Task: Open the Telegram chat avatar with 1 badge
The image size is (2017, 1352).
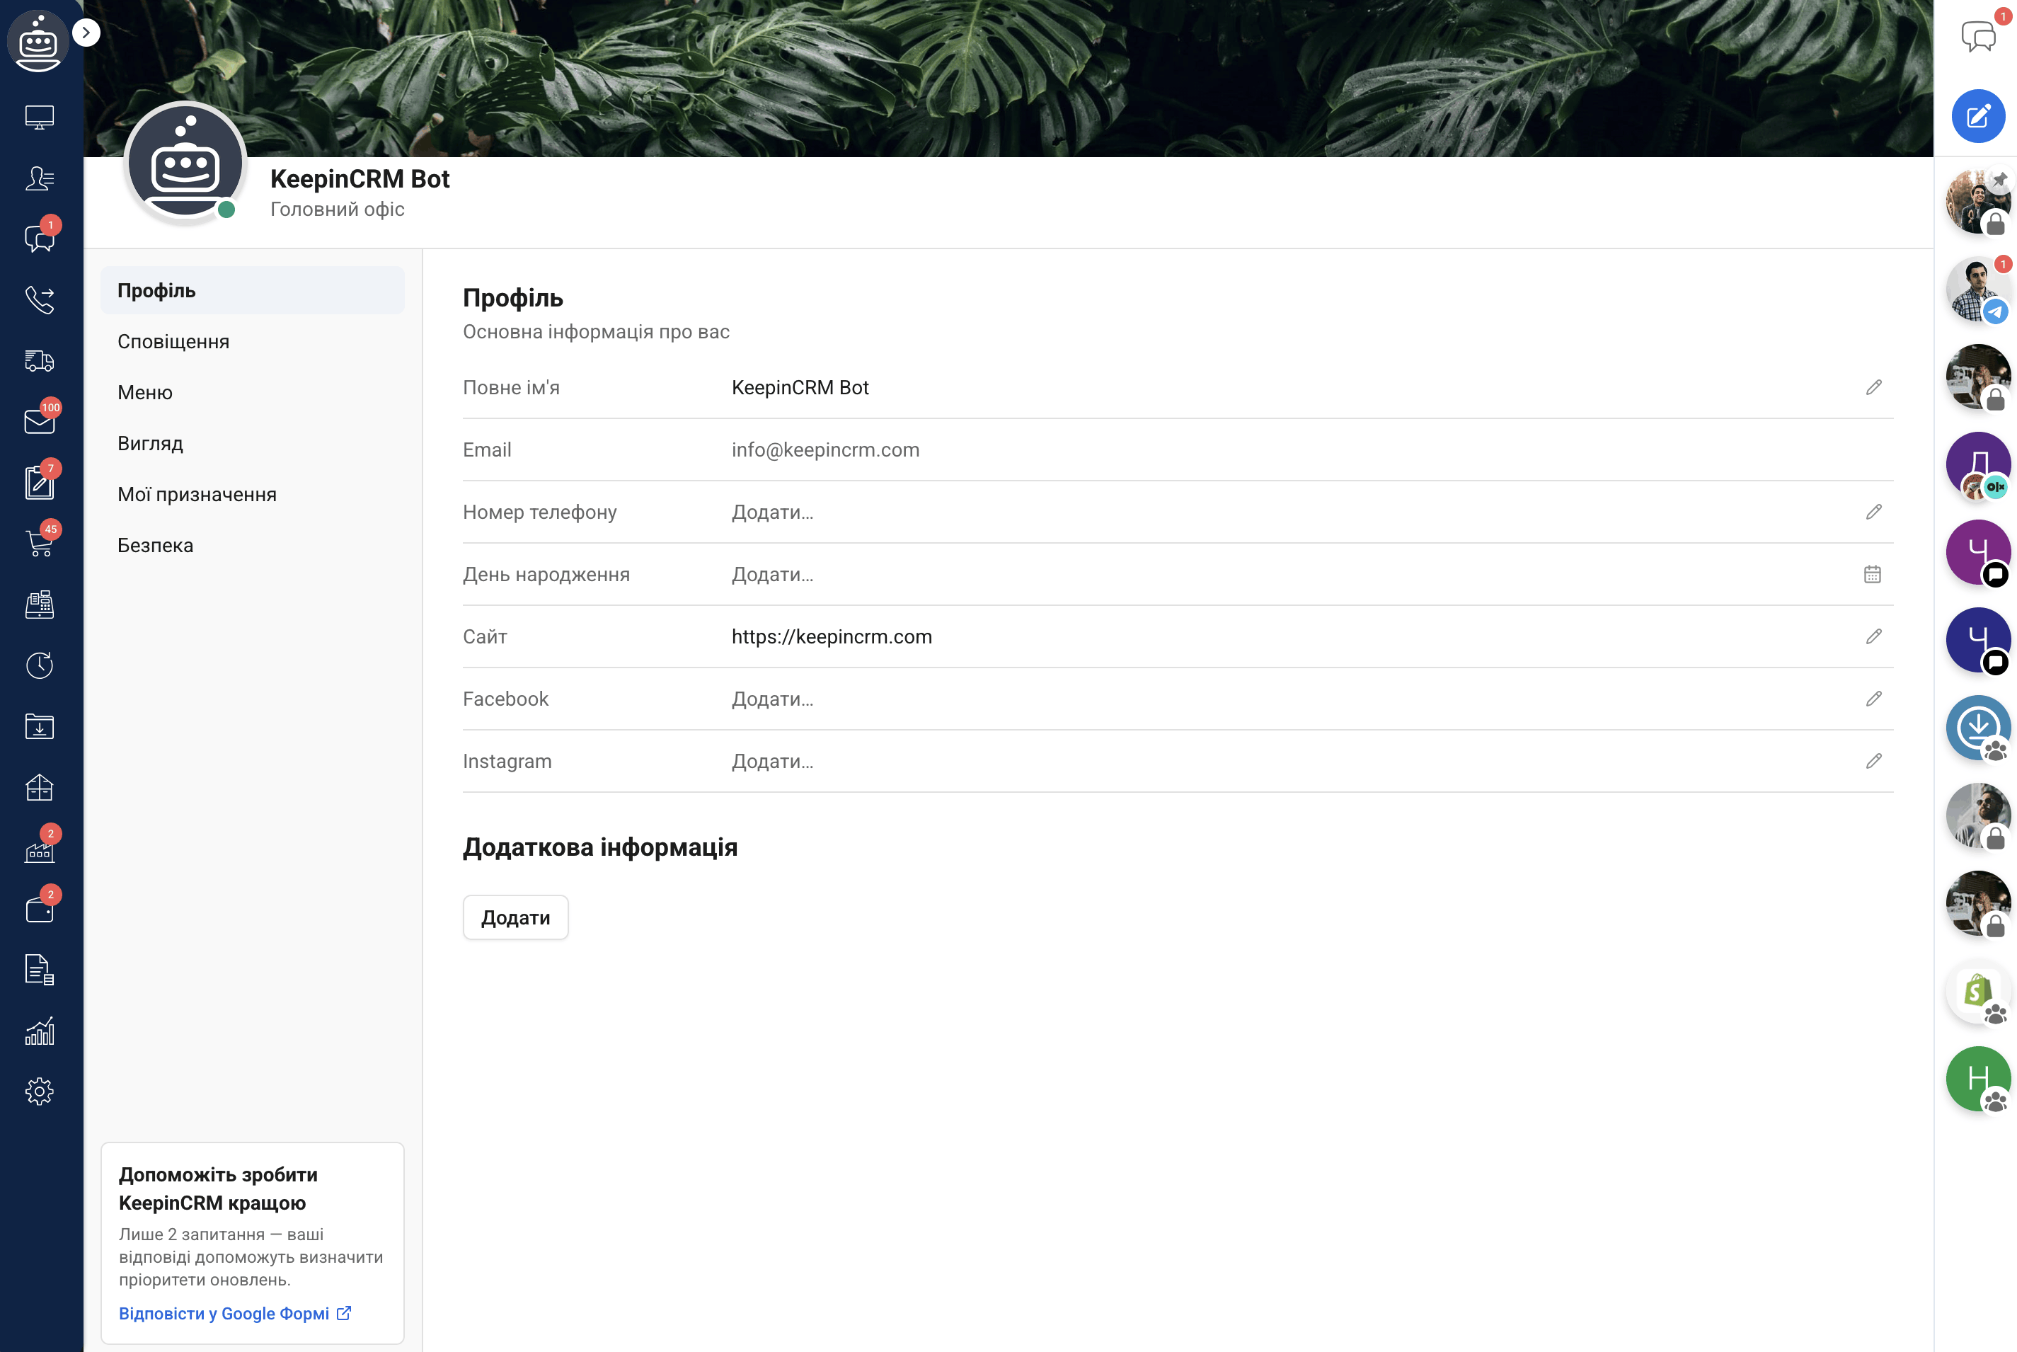Action: pyautogui.click(x=1978, y=290)
